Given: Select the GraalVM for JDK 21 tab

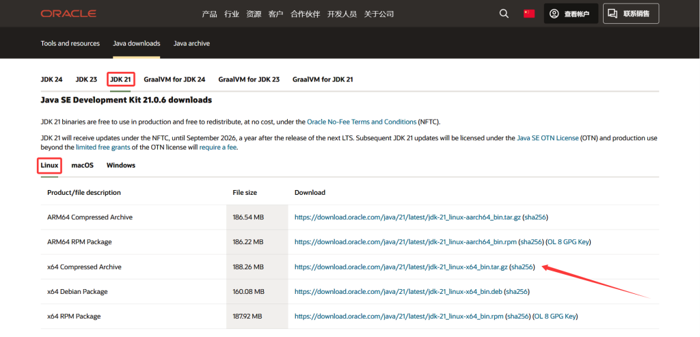Looking at the screenshot, I should tap(323, 79).
